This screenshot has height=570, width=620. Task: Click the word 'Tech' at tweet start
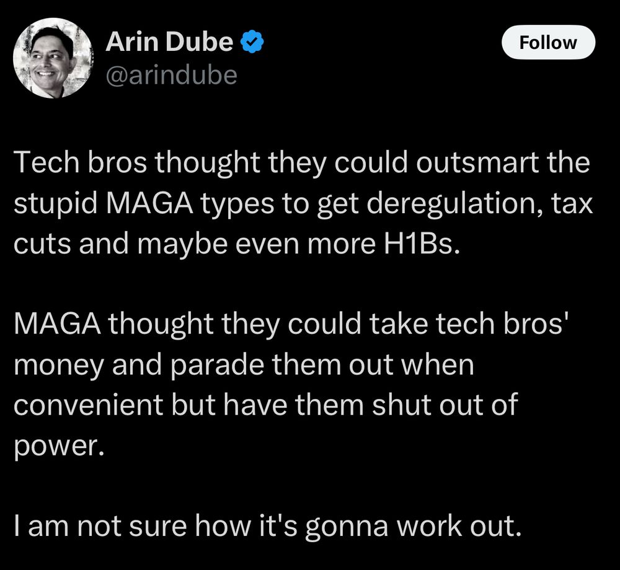click(x=46, y=162)
